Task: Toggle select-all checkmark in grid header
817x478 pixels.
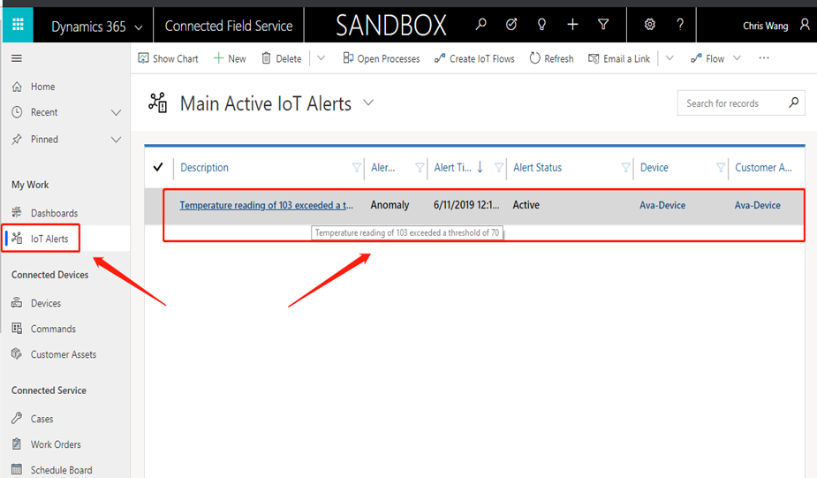Action: [158, 167]
